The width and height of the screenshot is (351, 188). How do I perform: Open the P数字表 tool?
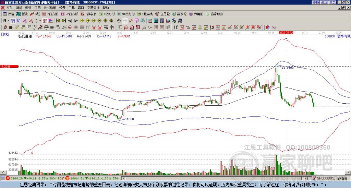click(88, 14)
